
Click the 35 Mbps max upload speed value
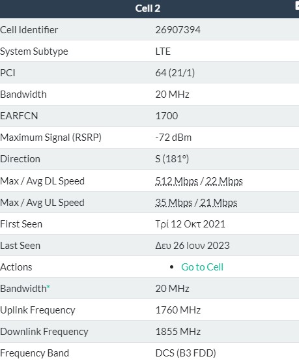[x=173, y=203]
